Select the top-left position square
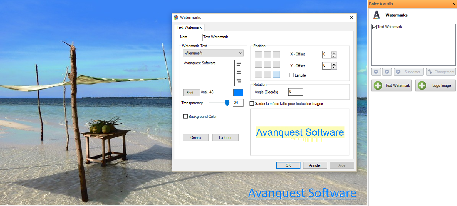 tap(258, 55)
